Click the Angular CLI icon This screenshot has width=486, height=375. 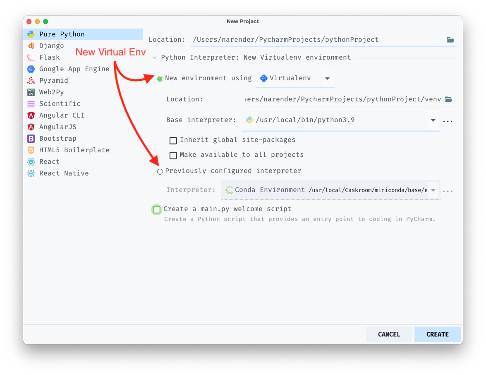(x=32, y=115)
